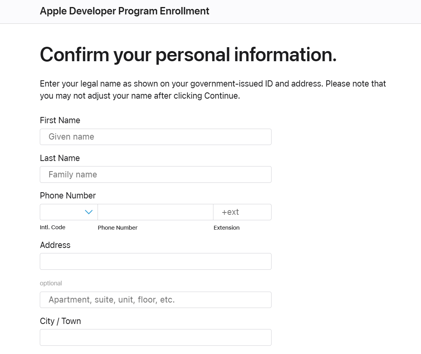The width and height of the screenshot is (421, 354).
Task: Click the Given name input field
Action: point(155,137)
